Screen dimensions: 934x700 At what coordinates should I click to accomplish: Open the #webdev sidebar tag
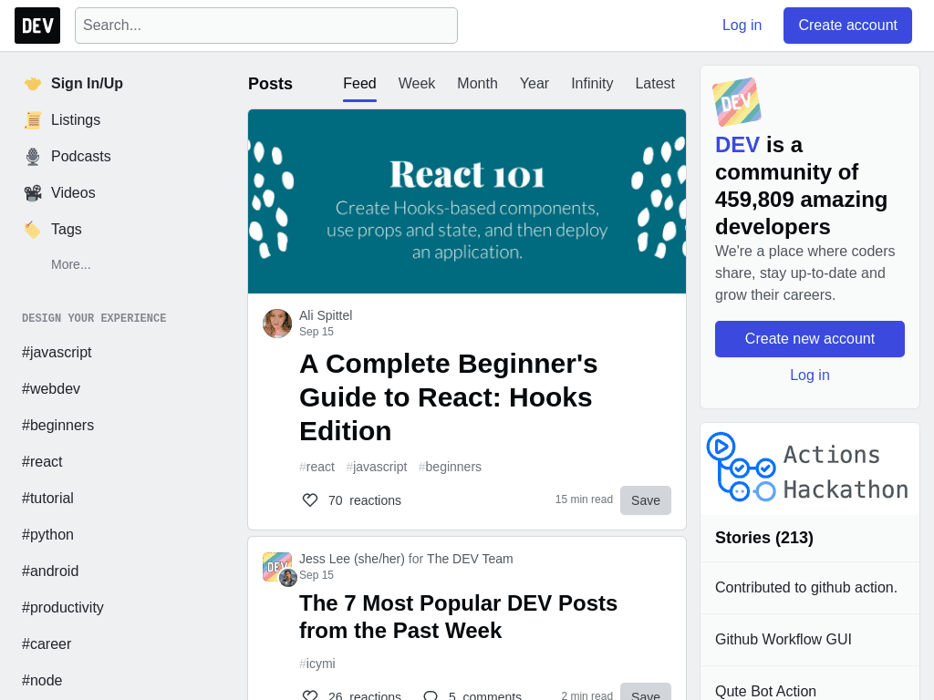pos(51,388)
